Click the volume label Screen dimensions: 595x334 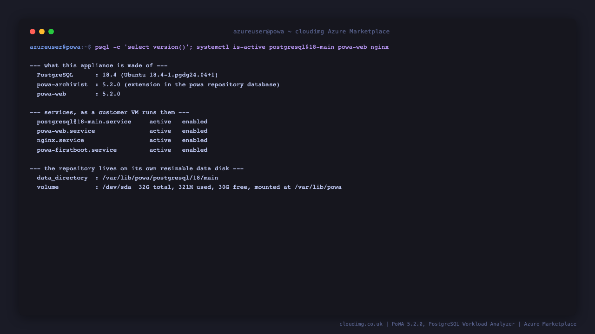pos(48,187)
